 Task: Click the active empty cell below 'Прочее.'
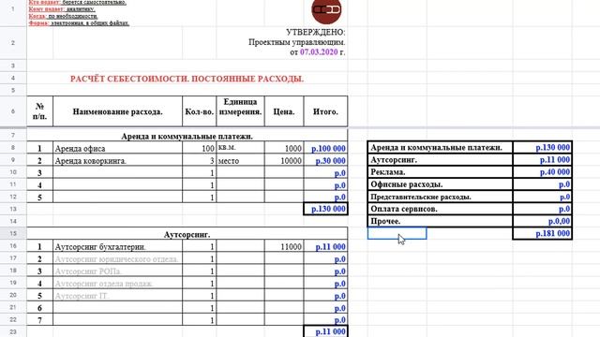click(397, 233)
